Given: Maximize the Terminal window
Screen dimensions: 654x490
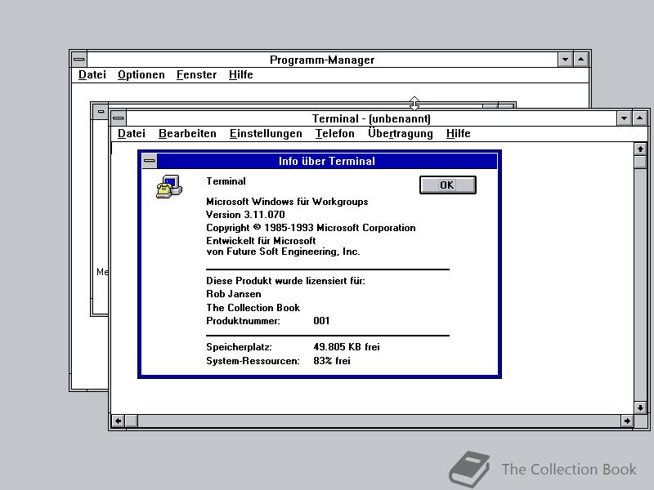Looking at the screenshot, I should click(x=640, y=118).
